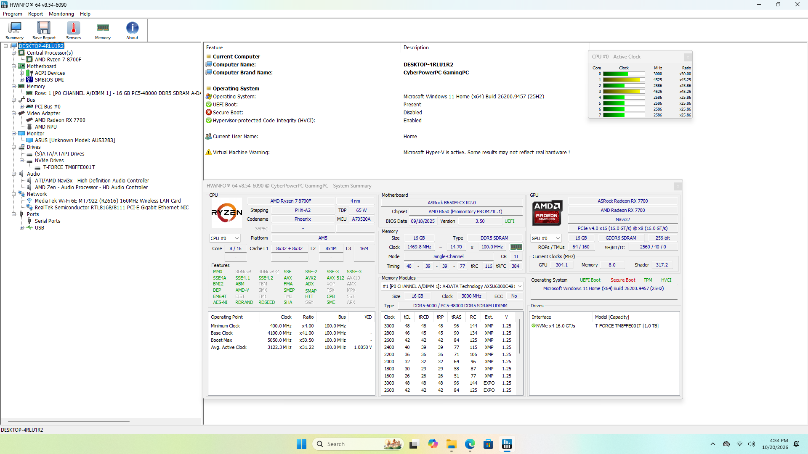Screen dimensions: 808x454
Task: Open the Windows Start button
Action: point(301,444)
